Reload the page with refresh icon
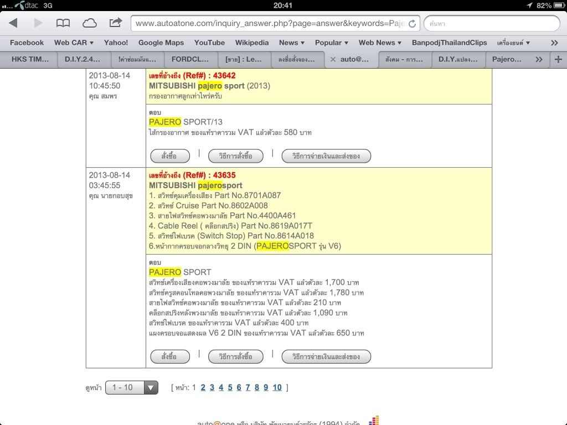This screenshot has width=567, height=425. (412, 24)
